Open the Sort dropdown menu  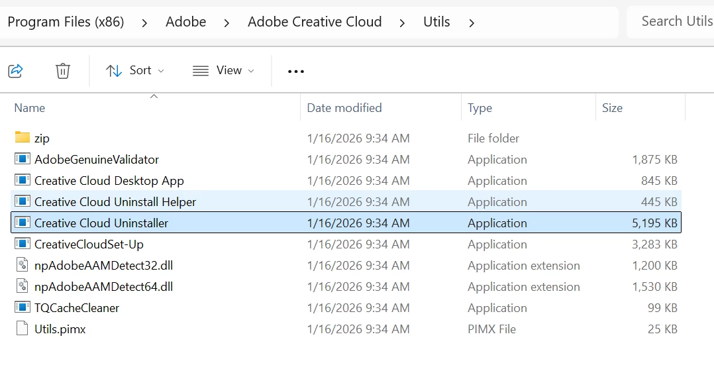tap(135, 70)
